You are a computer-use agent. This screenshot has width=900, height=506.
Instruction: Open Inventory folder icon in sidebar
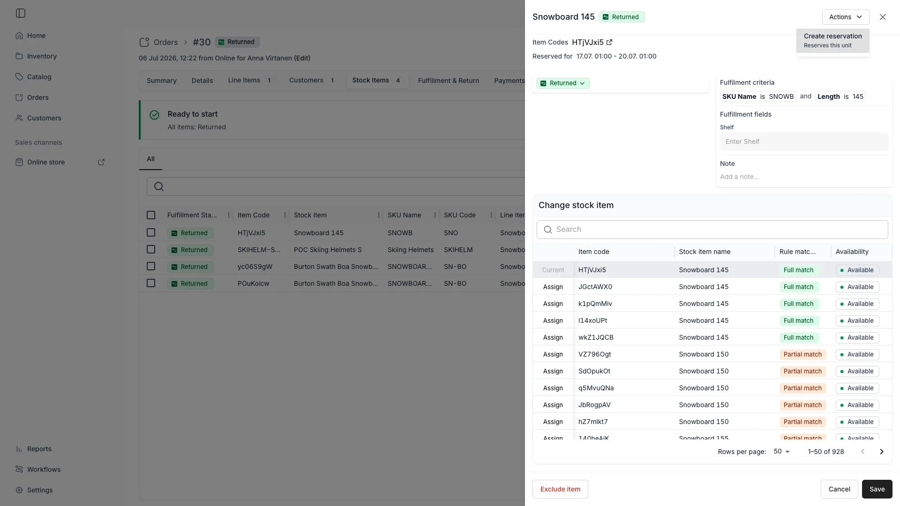tap(19, 56)
